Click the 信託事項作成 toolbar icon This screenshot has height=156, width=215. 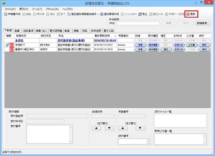(101, 14)
